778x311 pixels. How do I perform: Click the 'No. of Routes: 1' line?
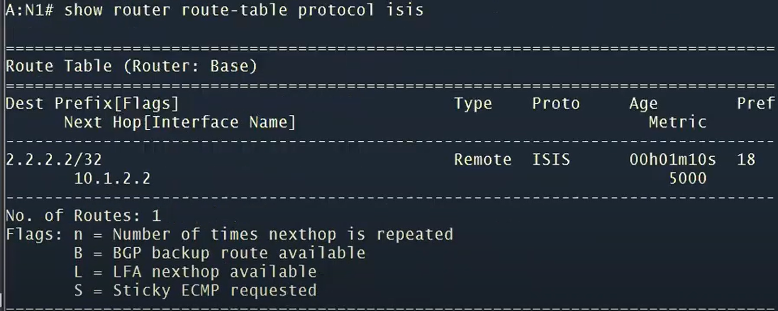tap(83, 216)
